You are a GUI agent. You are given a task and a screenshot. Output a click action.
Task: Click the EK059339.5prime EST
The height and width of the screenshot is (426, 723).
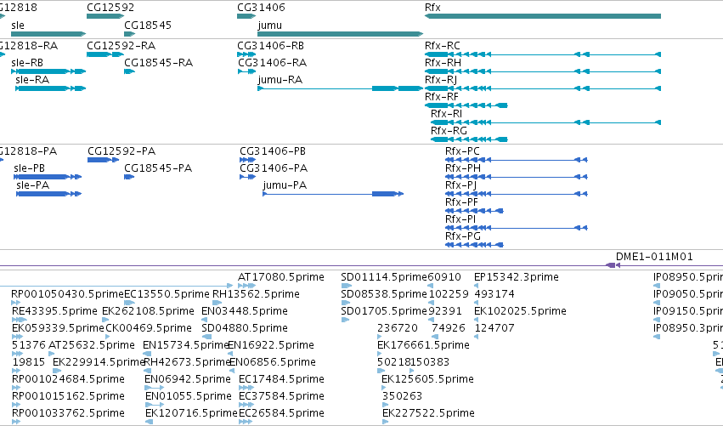point(58,328)
